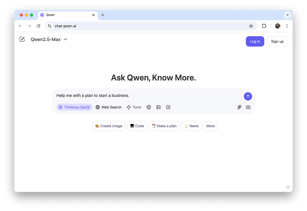This screenshot has width=307, height=211.
Task: Open the tab search dropdown arrow
Action: coord(287,15)
